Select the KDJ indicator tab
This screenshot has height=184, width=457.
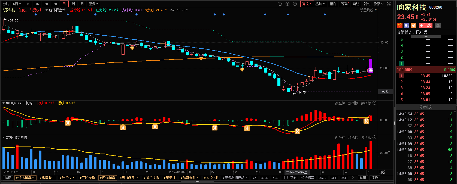334,178
